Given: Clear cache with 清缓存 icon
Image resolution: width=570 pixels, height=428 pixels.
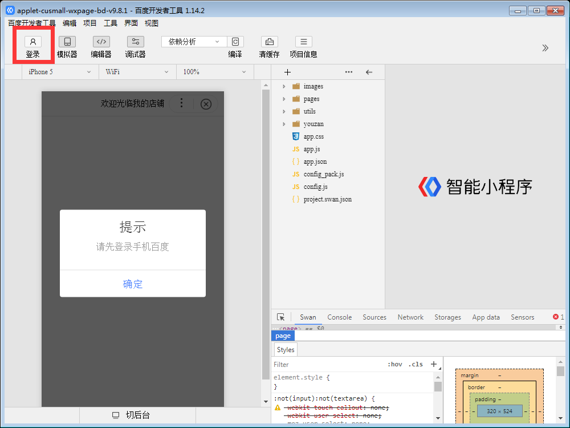Looking at the screenshot, I should click(x=269, y=42).
